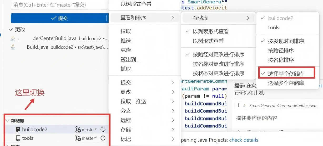Open the 查看和排序 submenu
Image resolution: width=323 pixels, height=146 pixels.
pyautogui.click(x=144, y=18)
